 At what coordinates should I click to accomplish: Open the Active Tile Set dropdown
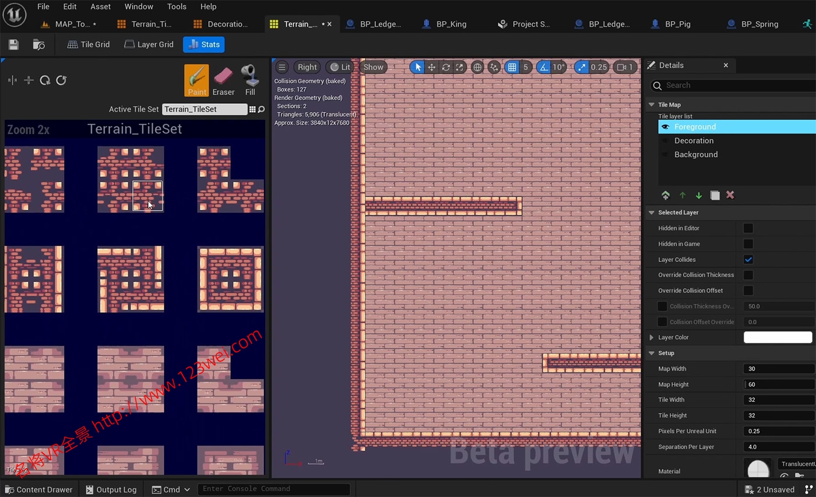tap(204, 109)
